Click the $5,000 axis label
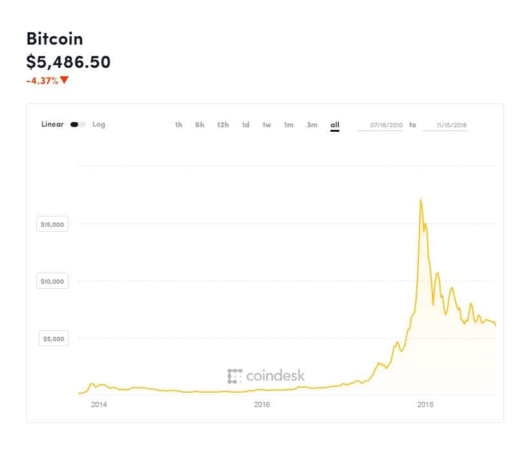530x449 pixels. (54, 338)
